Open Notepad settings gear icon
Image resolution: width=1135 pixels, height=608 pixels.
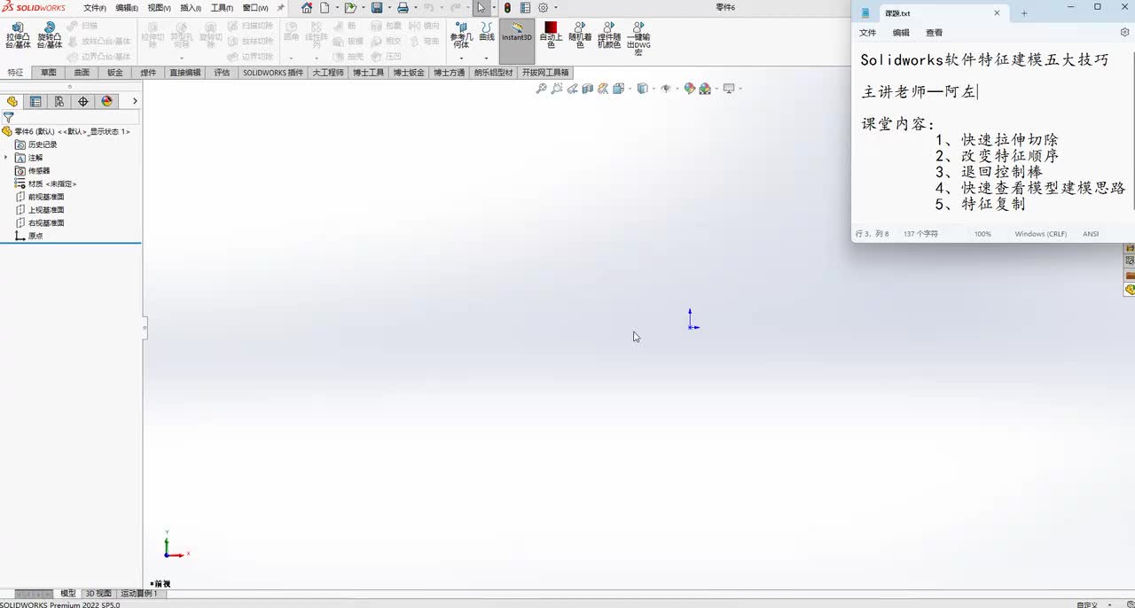(1124, 33)
